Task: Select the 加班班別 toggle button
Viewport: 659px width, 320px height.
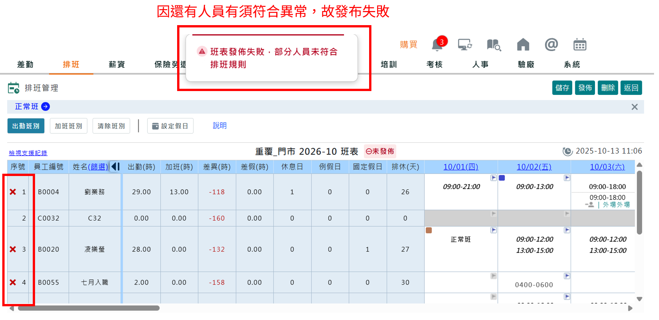Action: pos(69,126)
